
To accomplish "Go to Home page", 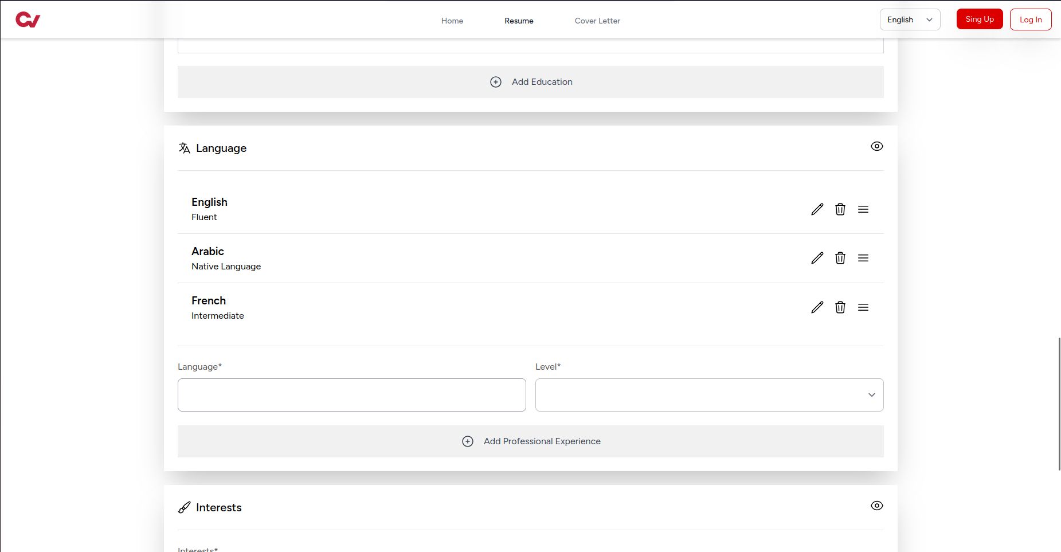I will tap(452, 21).
